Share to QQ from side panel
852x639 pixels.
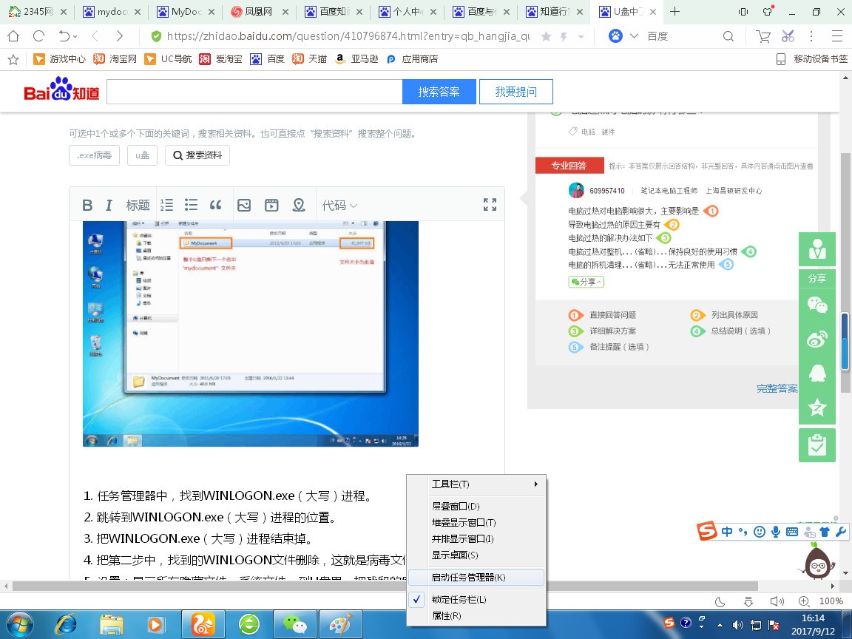[816, 373]
